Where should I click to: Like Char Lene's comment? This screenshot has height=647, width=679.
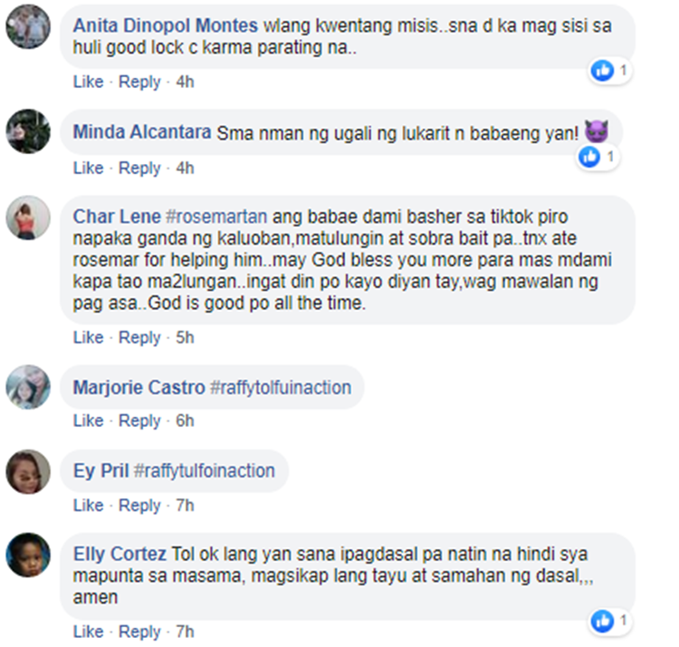89,337
